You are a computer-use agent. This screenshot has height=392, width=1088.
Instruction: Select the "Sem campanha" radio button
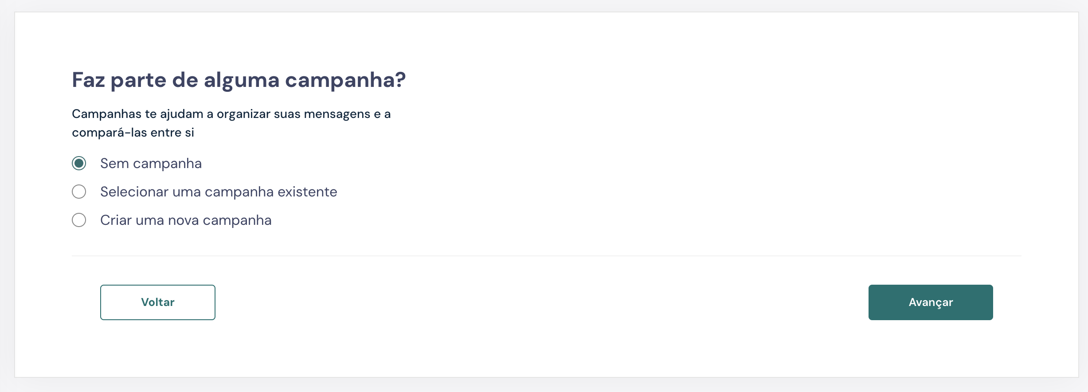[x=79, y=164]
